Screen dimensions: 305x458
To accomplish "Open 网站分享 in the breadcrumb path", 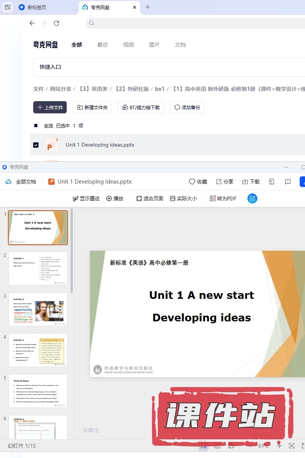I will pyautogui.click(x=61, y=89).
